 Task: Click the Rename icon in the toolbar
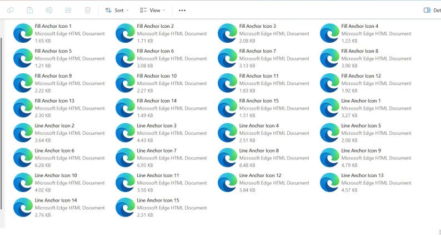coord(49,11)
